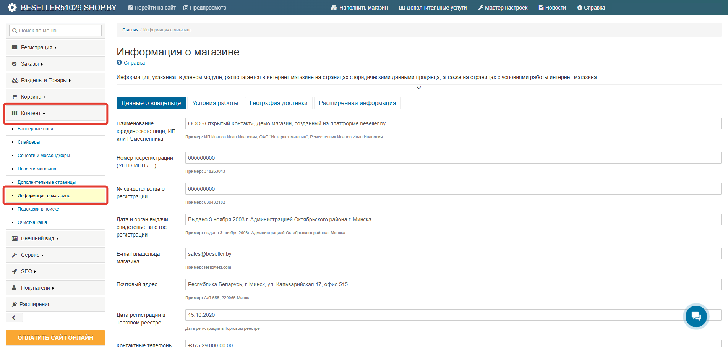
Task: Click the wrench icon for Мастер настроек
Action: (481, 8)
